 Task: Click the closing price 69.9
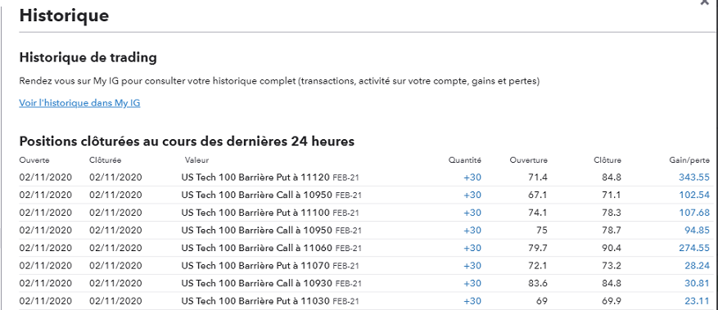[612, 301]
